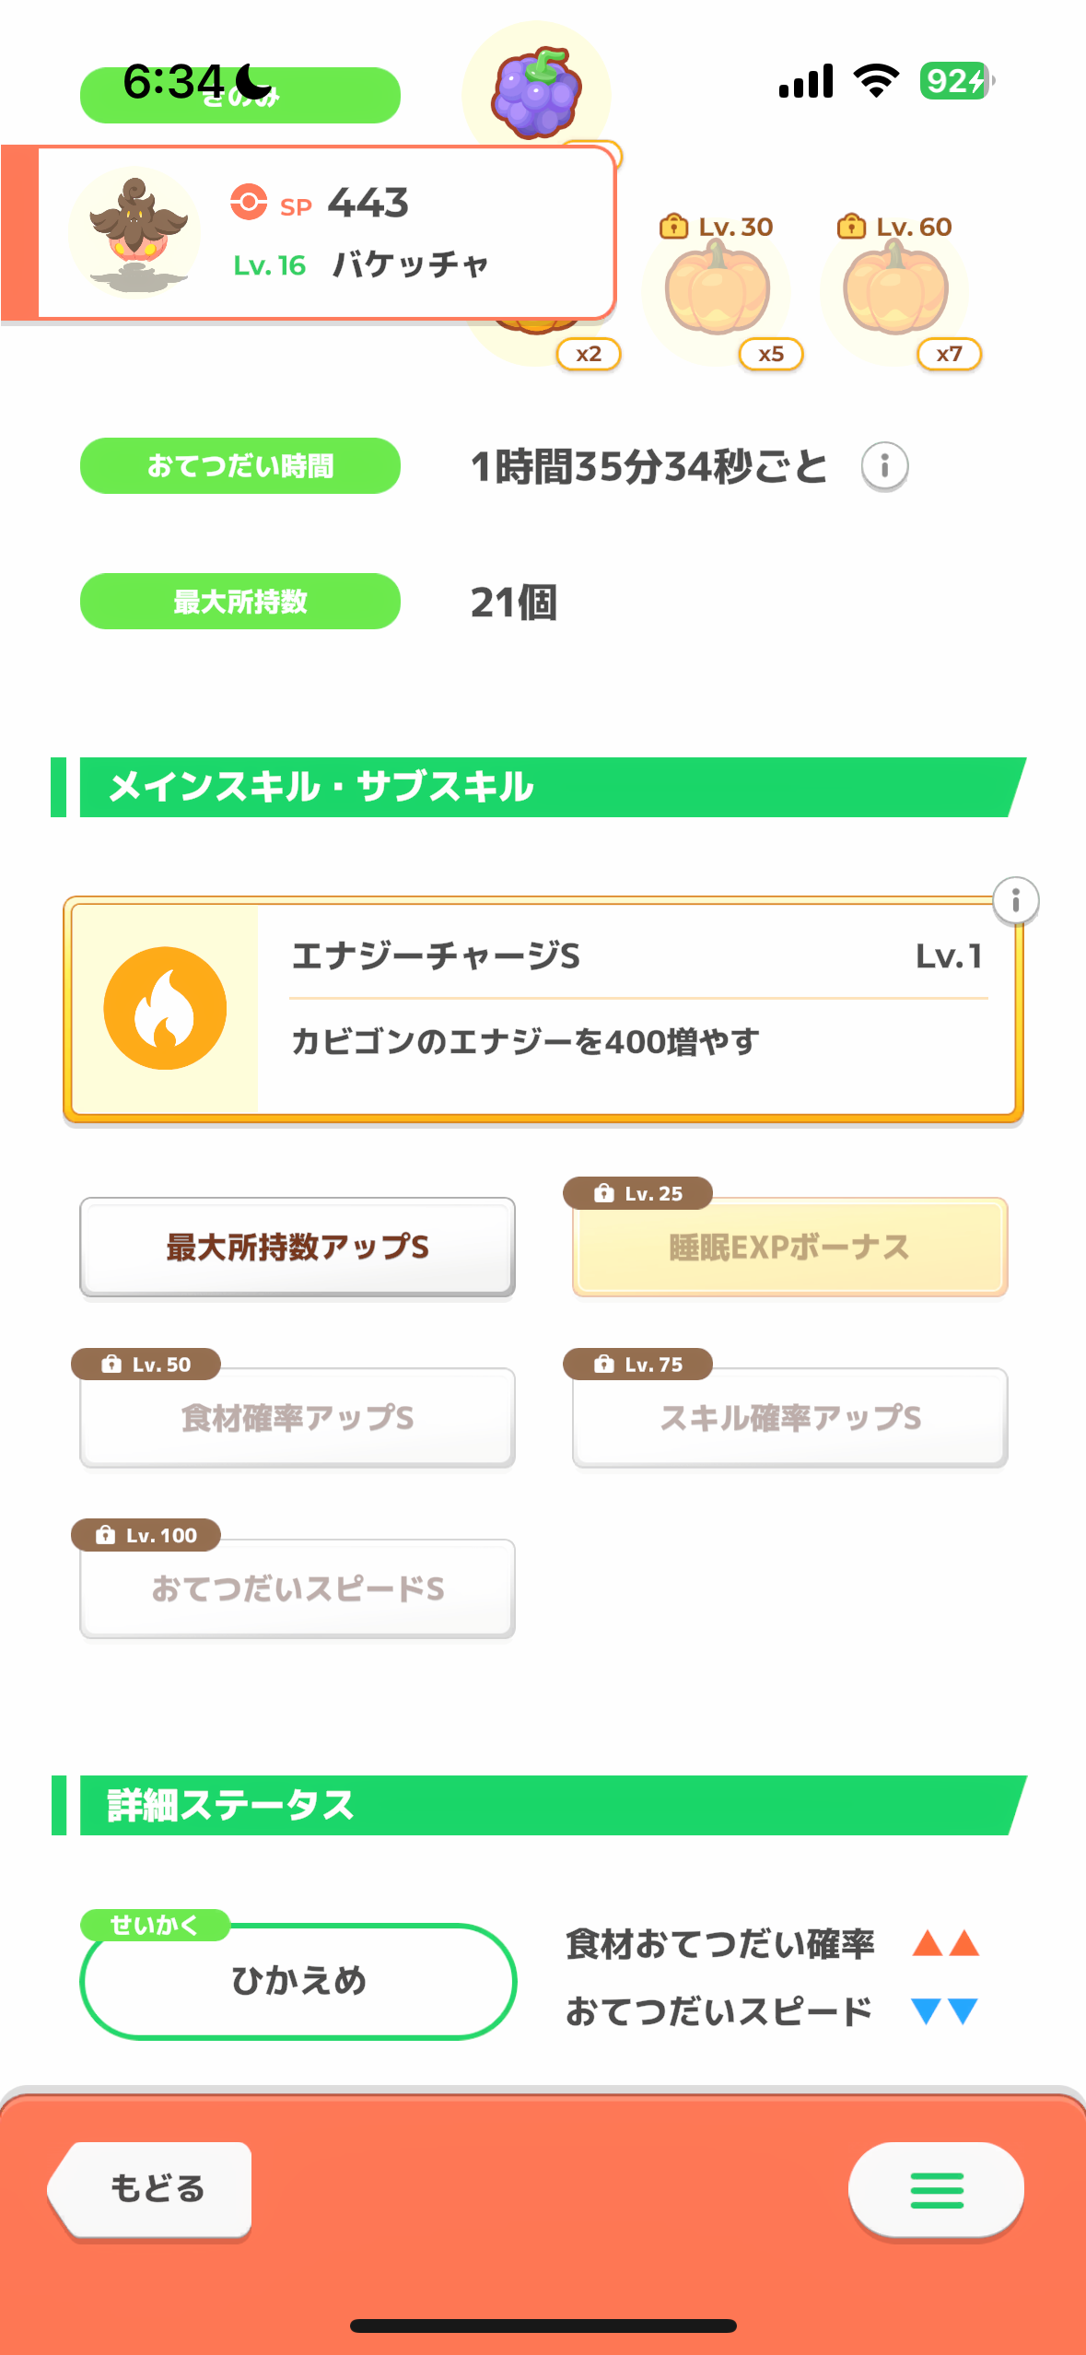Tap the ひかえめ nature box

[x=298, y=1981]
